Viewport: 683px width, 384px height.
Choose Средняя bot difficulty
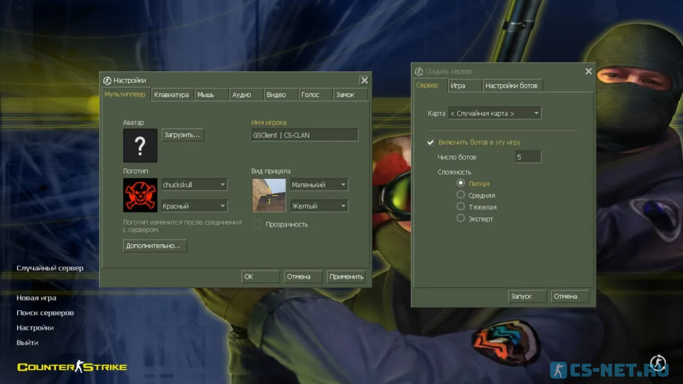(x=461, y=195)
